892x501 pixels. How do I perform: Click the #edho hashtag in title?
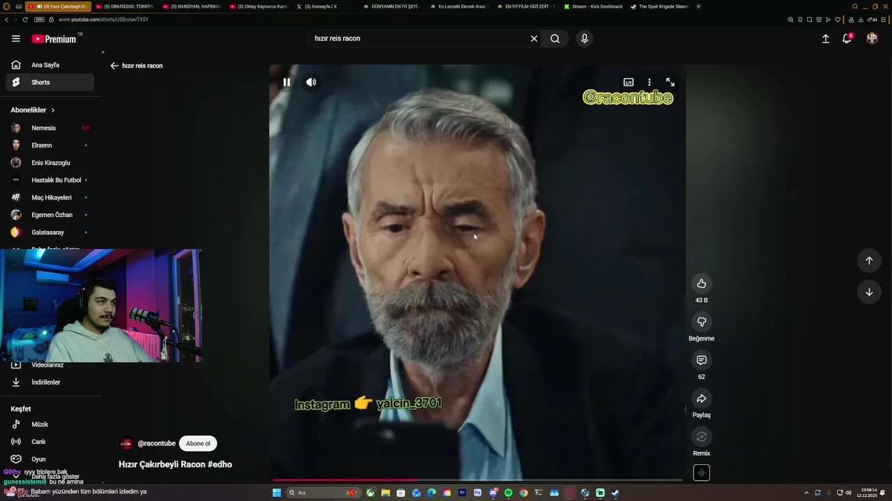[220, 465]
